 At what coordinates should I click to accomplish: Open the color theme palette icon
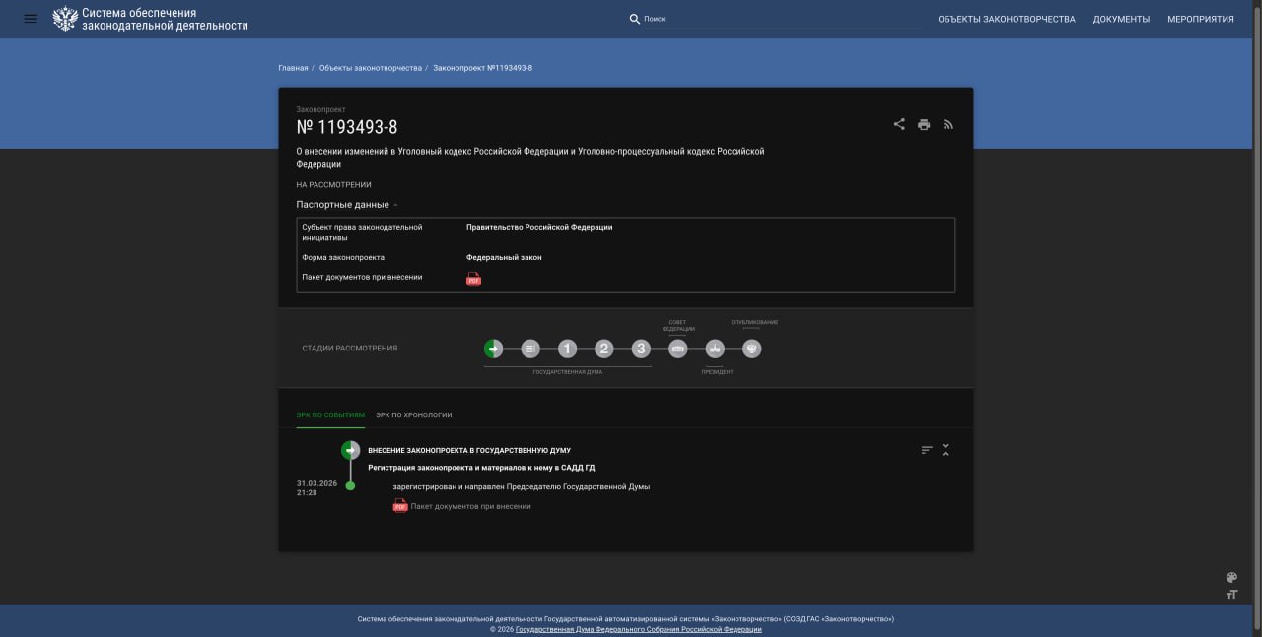click(1231, 578)
